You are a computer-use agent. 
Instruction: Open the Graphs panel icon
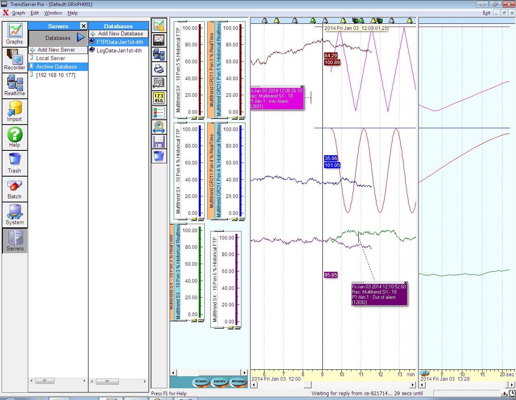click(x=15, y=32)
